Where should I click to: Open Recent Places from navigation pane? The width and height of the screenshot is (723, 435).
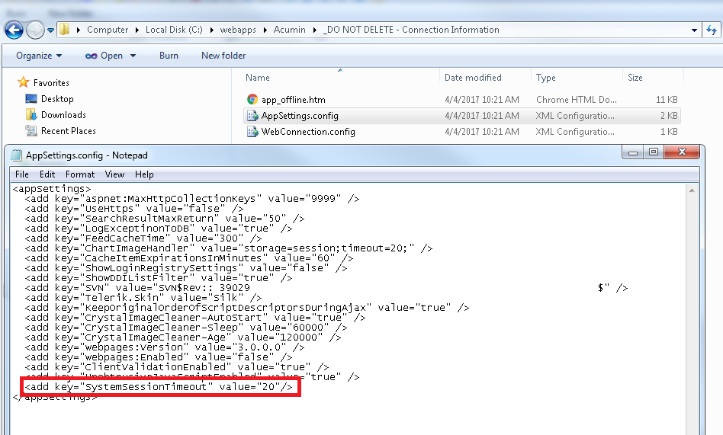[68, 131]
